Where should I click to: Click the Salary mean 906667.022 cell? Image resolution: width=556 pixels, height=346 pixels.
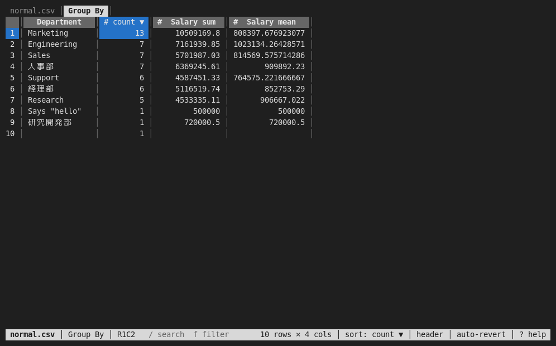[269, 100]
